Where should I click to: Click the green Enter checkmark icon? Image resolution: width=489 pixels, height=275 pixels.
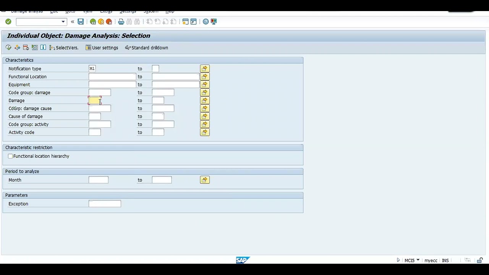pyautogui.click(x=8, y=22)
